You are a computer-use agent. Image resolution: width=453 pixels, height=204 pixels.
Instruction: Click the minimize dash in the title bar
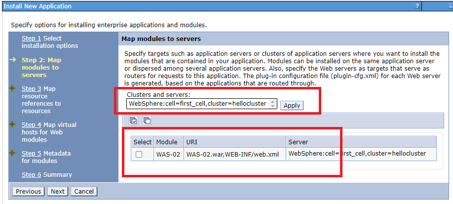pyautogui.click(x=451, y=6)
